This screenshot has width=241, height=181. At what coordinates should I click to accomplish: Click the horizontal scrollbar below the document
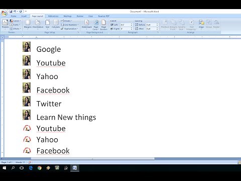coord(92,159)
